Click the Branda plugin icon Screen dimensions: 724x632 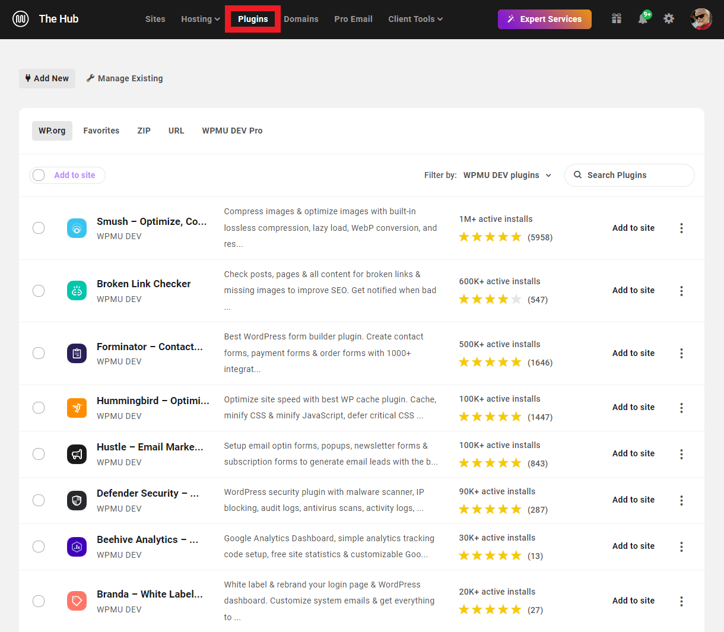77,601
